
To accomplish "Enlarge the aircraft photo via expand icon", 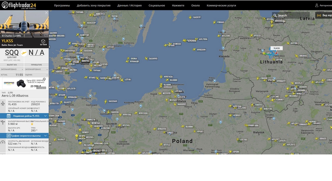I will [46, 35].
